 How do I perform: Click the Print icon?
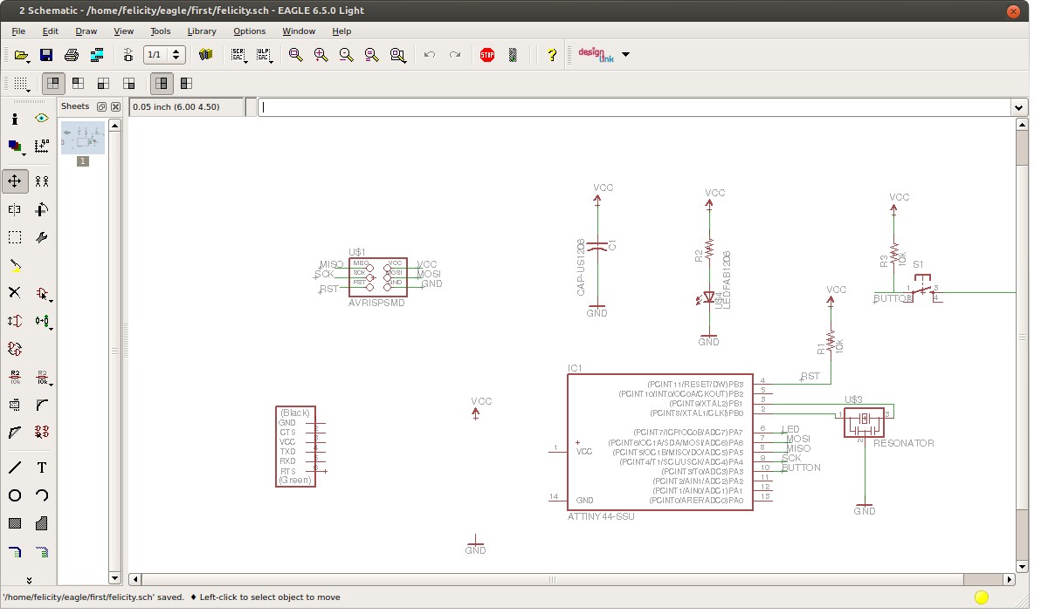72,55
